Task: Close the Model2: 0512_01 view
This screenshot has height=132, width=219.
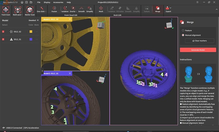Action: [x=70, y=73]
